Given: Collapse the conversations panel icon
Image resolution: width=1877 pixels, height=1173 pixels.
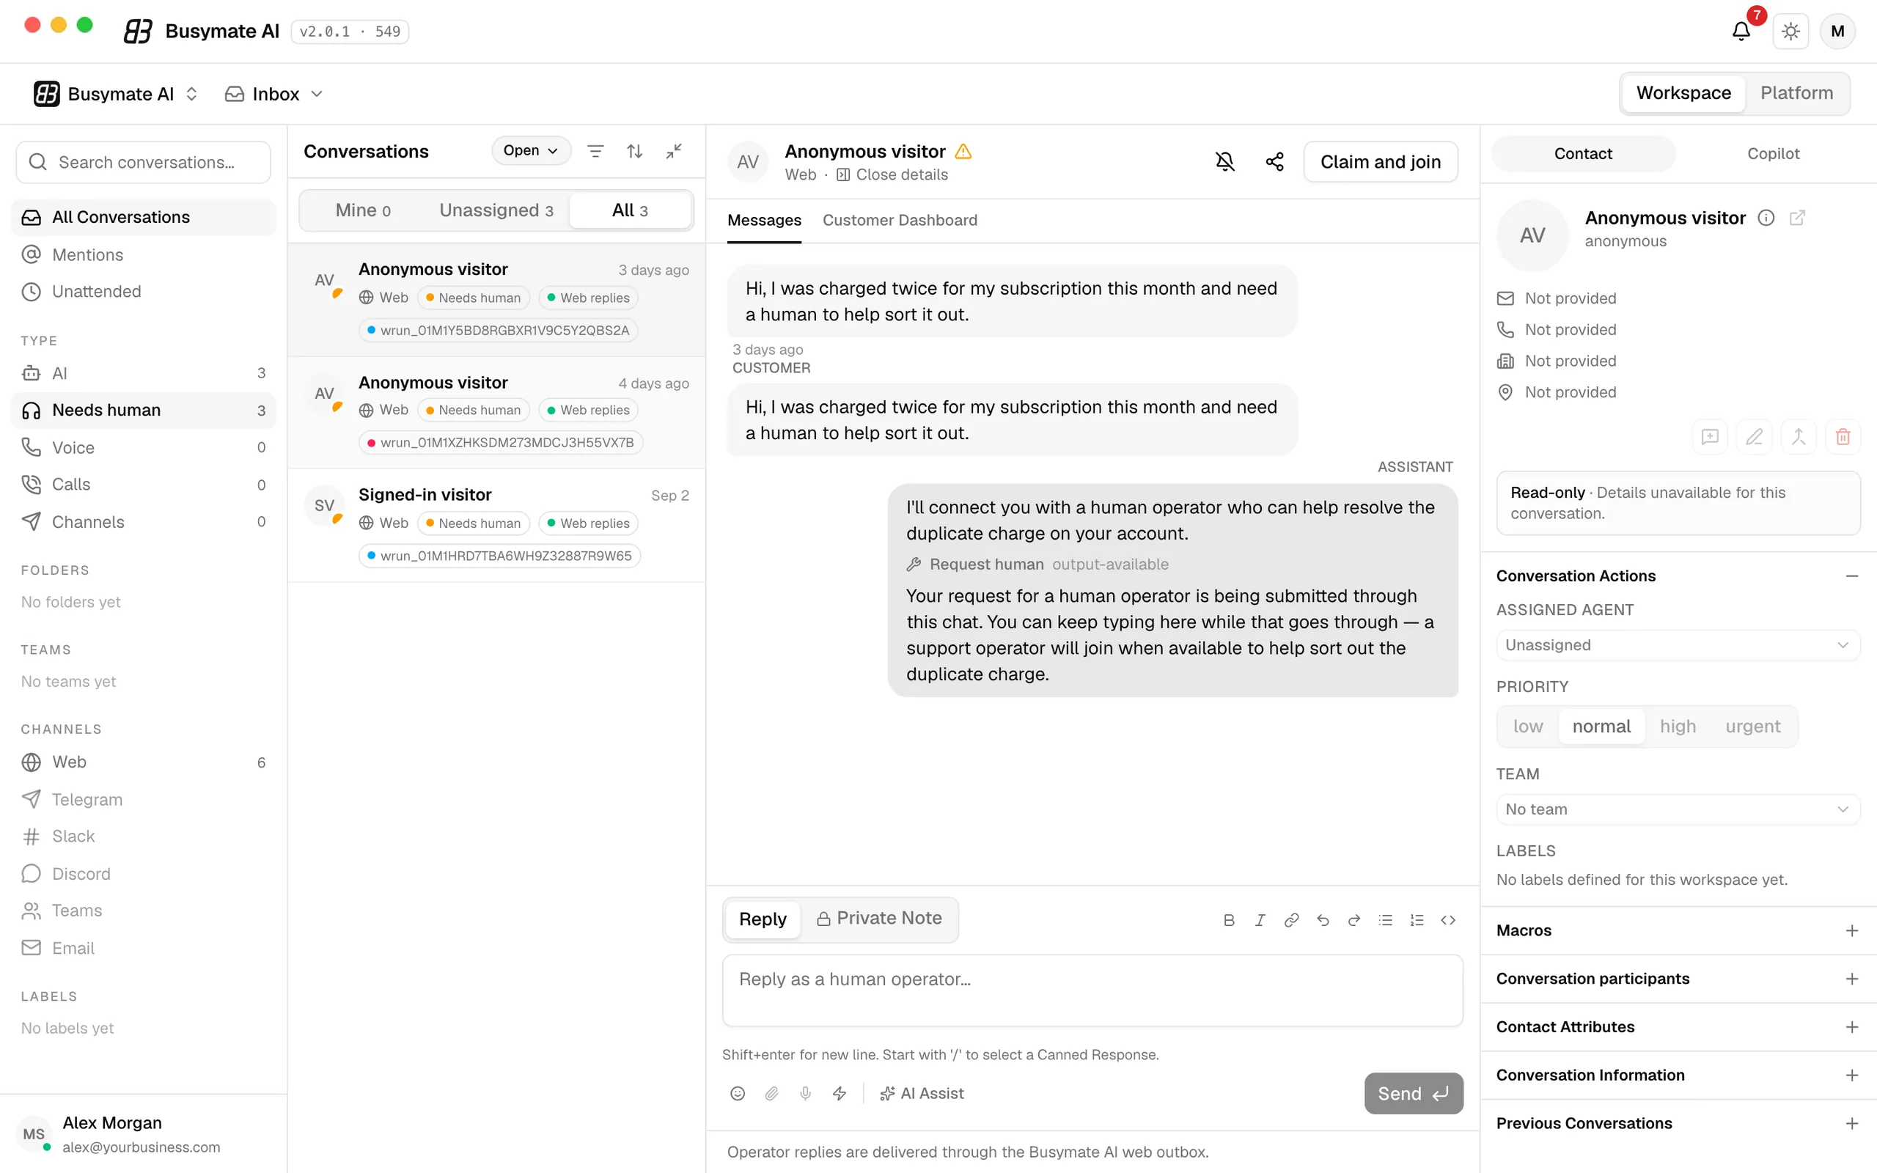Looking at the screenshot, I should tap(673, 151).
